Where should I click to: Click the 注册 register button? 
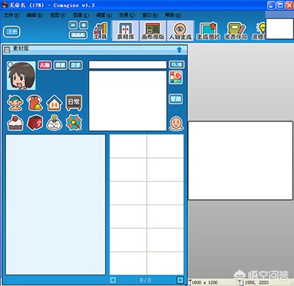(x=12, y=32)
